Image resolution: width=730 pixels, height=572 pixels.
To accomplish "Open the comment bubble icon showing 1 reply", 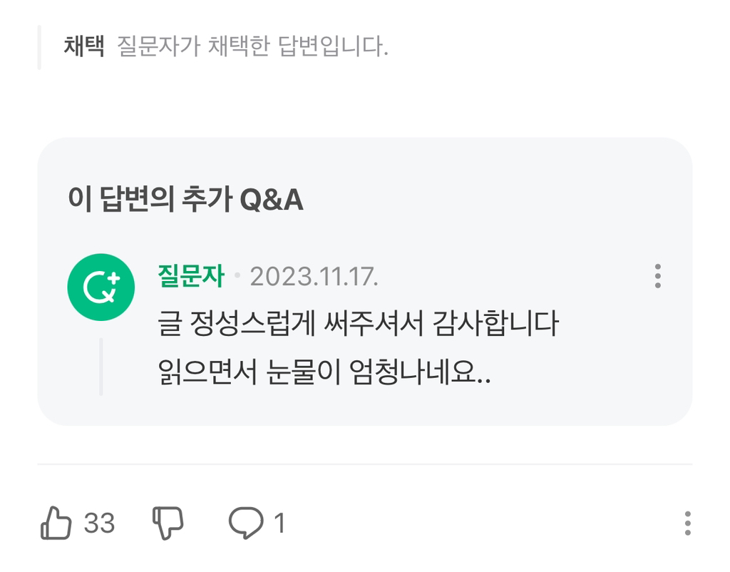I will [x=245, y=524].
